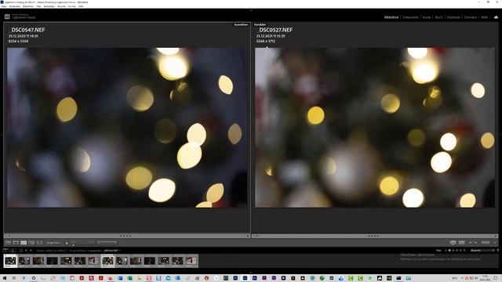This screenshot has height=282, width=502.
Task: Switch to Grid view in the toolbar
Action: [8, 243]
